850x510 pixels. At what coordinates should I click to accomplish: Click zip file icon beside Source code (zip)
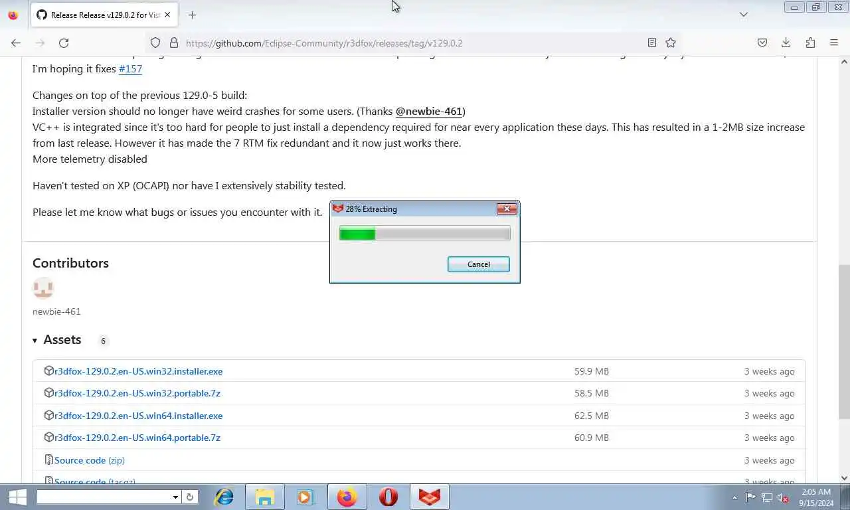[x=48, y=460]
